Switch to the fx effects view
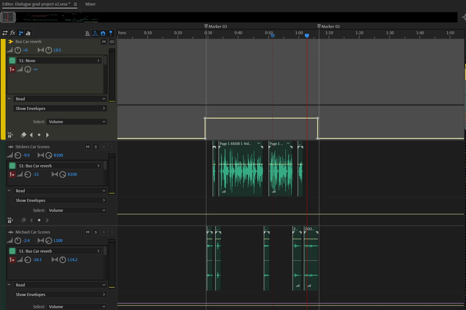The image size is (466, 310). pyautogui.click(x=13, y=33)
